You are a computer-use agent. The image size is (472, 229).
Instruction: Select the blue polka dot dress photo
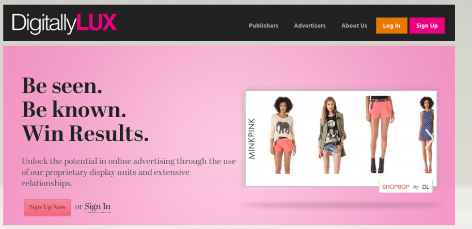coord(427,135)
